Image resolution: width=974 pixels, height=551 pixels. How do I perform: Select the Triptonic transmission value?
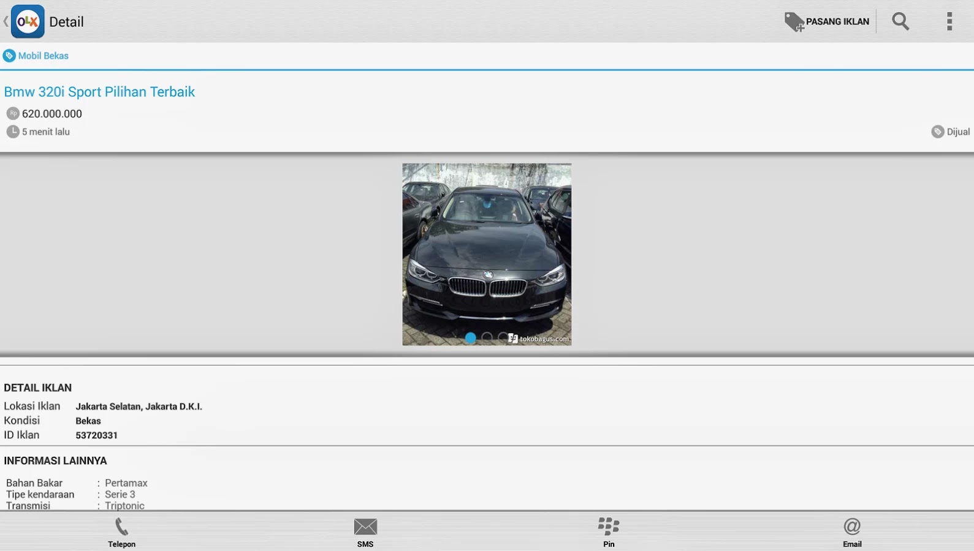[124, 505]
